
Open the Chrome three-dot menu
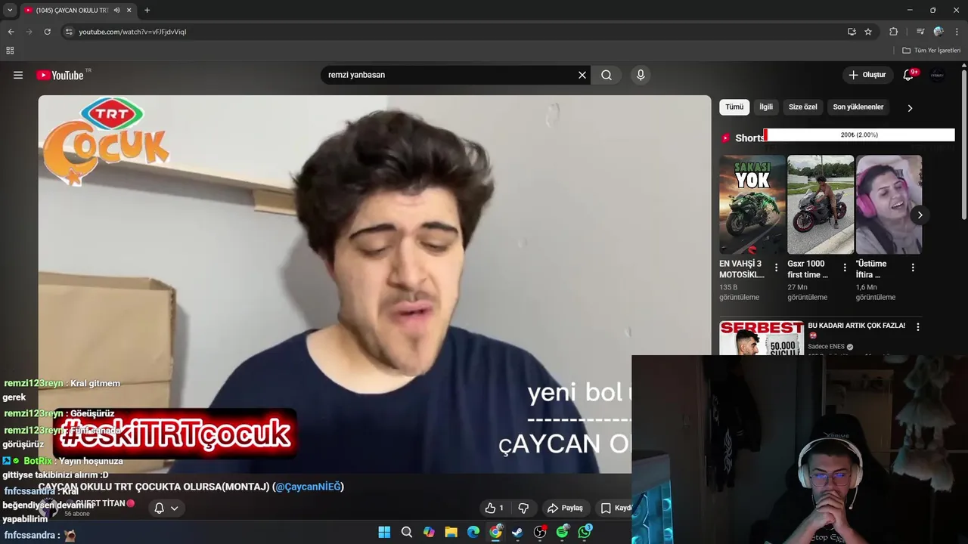point(956,32)
